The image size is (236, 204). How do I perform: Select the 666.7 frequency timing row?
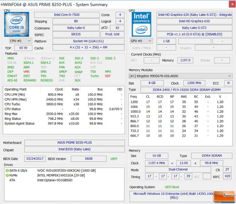click(180, 136)
